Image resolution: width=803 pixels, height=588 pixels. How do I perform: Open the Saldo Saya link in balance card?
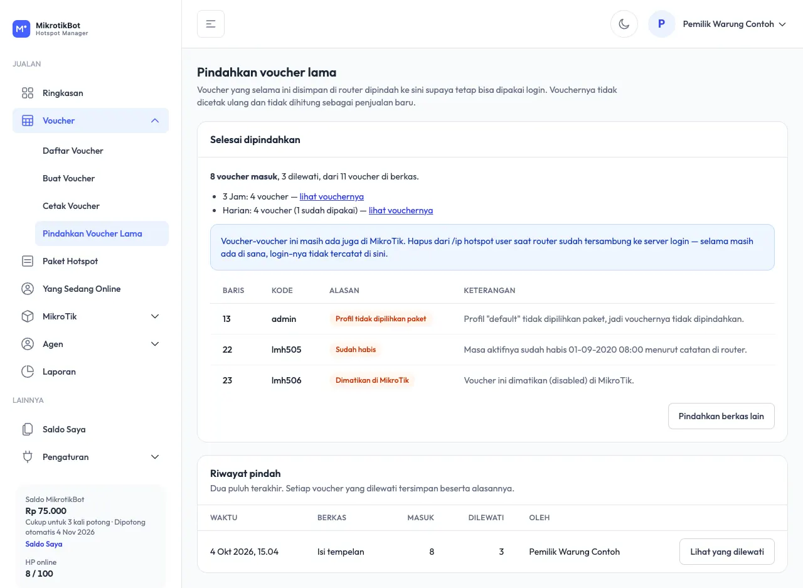click(x=44, y=544)
